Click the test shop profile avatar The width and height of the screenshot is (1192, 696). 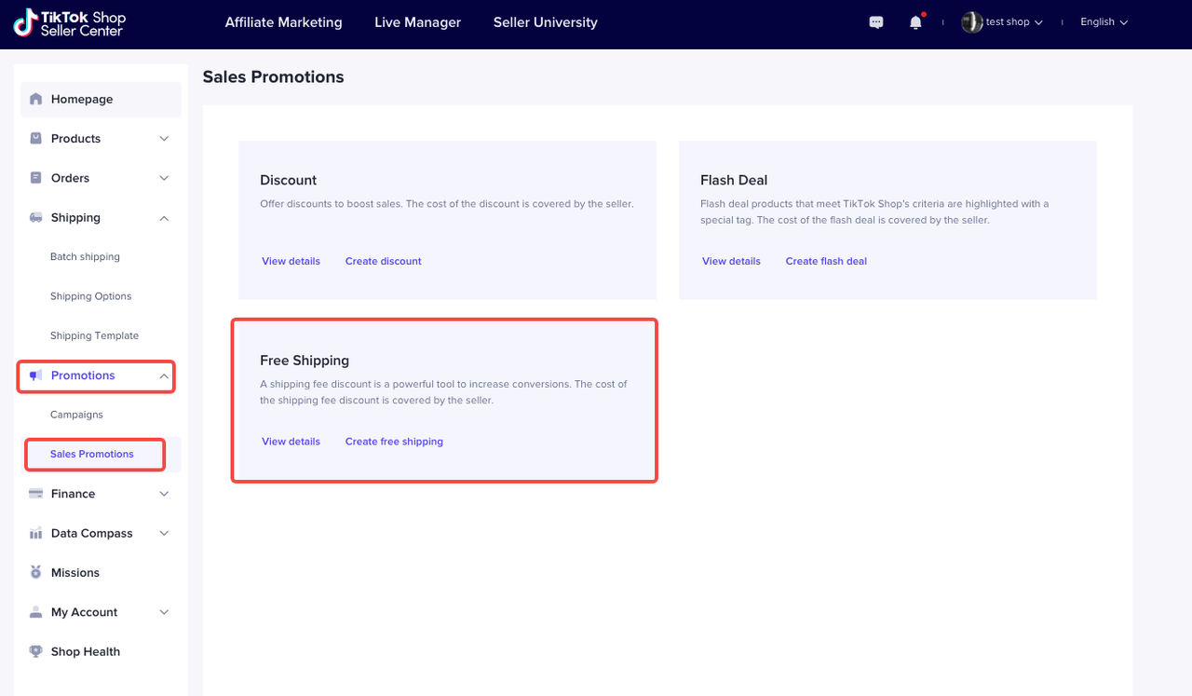[x=972, y=22]
